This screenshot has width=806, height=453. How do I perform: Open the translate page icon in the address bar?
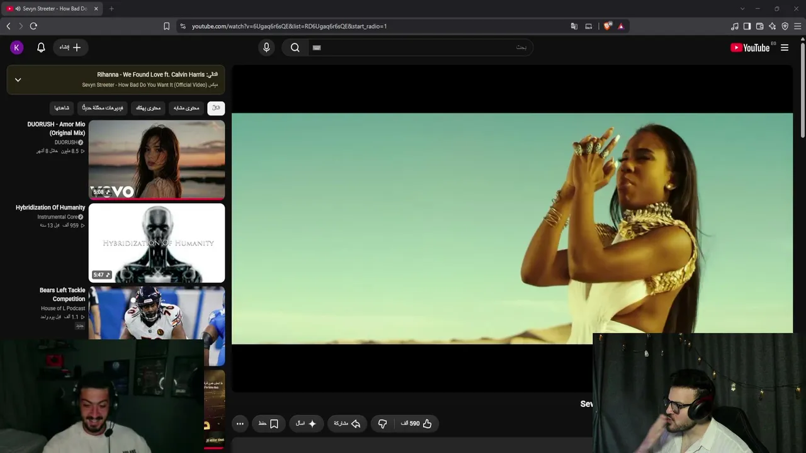pos(574,26)
